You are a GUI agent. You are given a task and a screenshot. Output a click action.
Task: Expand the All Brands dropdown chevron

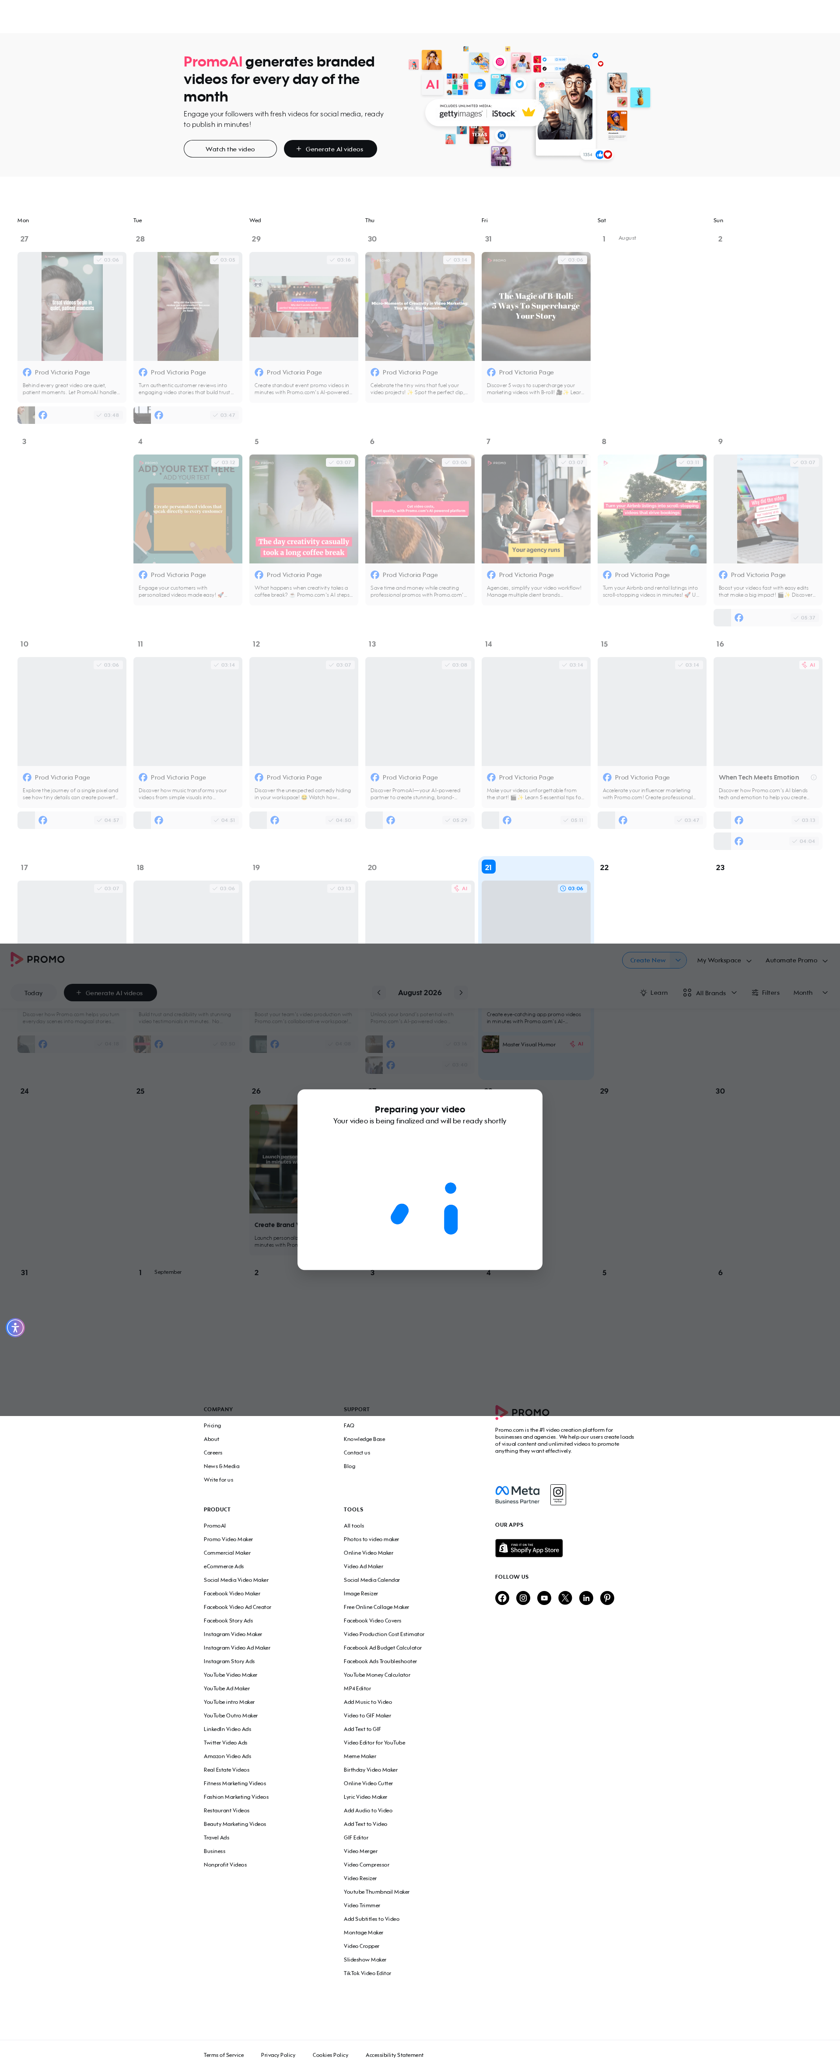[x=734, y=993]
